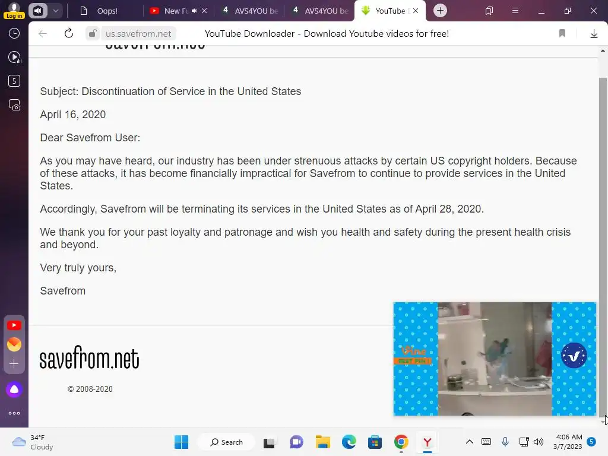The height and width of the screenshot is (456, 608).
Task: Go back with the back arrow
Action: [x=43, y=34]
